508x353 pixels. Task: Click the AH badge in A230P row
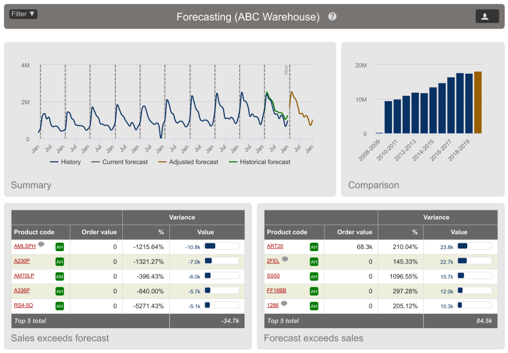(x=60, y=262)
